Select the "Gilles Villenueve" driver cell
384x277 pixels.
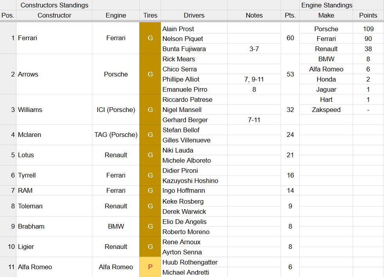coord(194,140)
